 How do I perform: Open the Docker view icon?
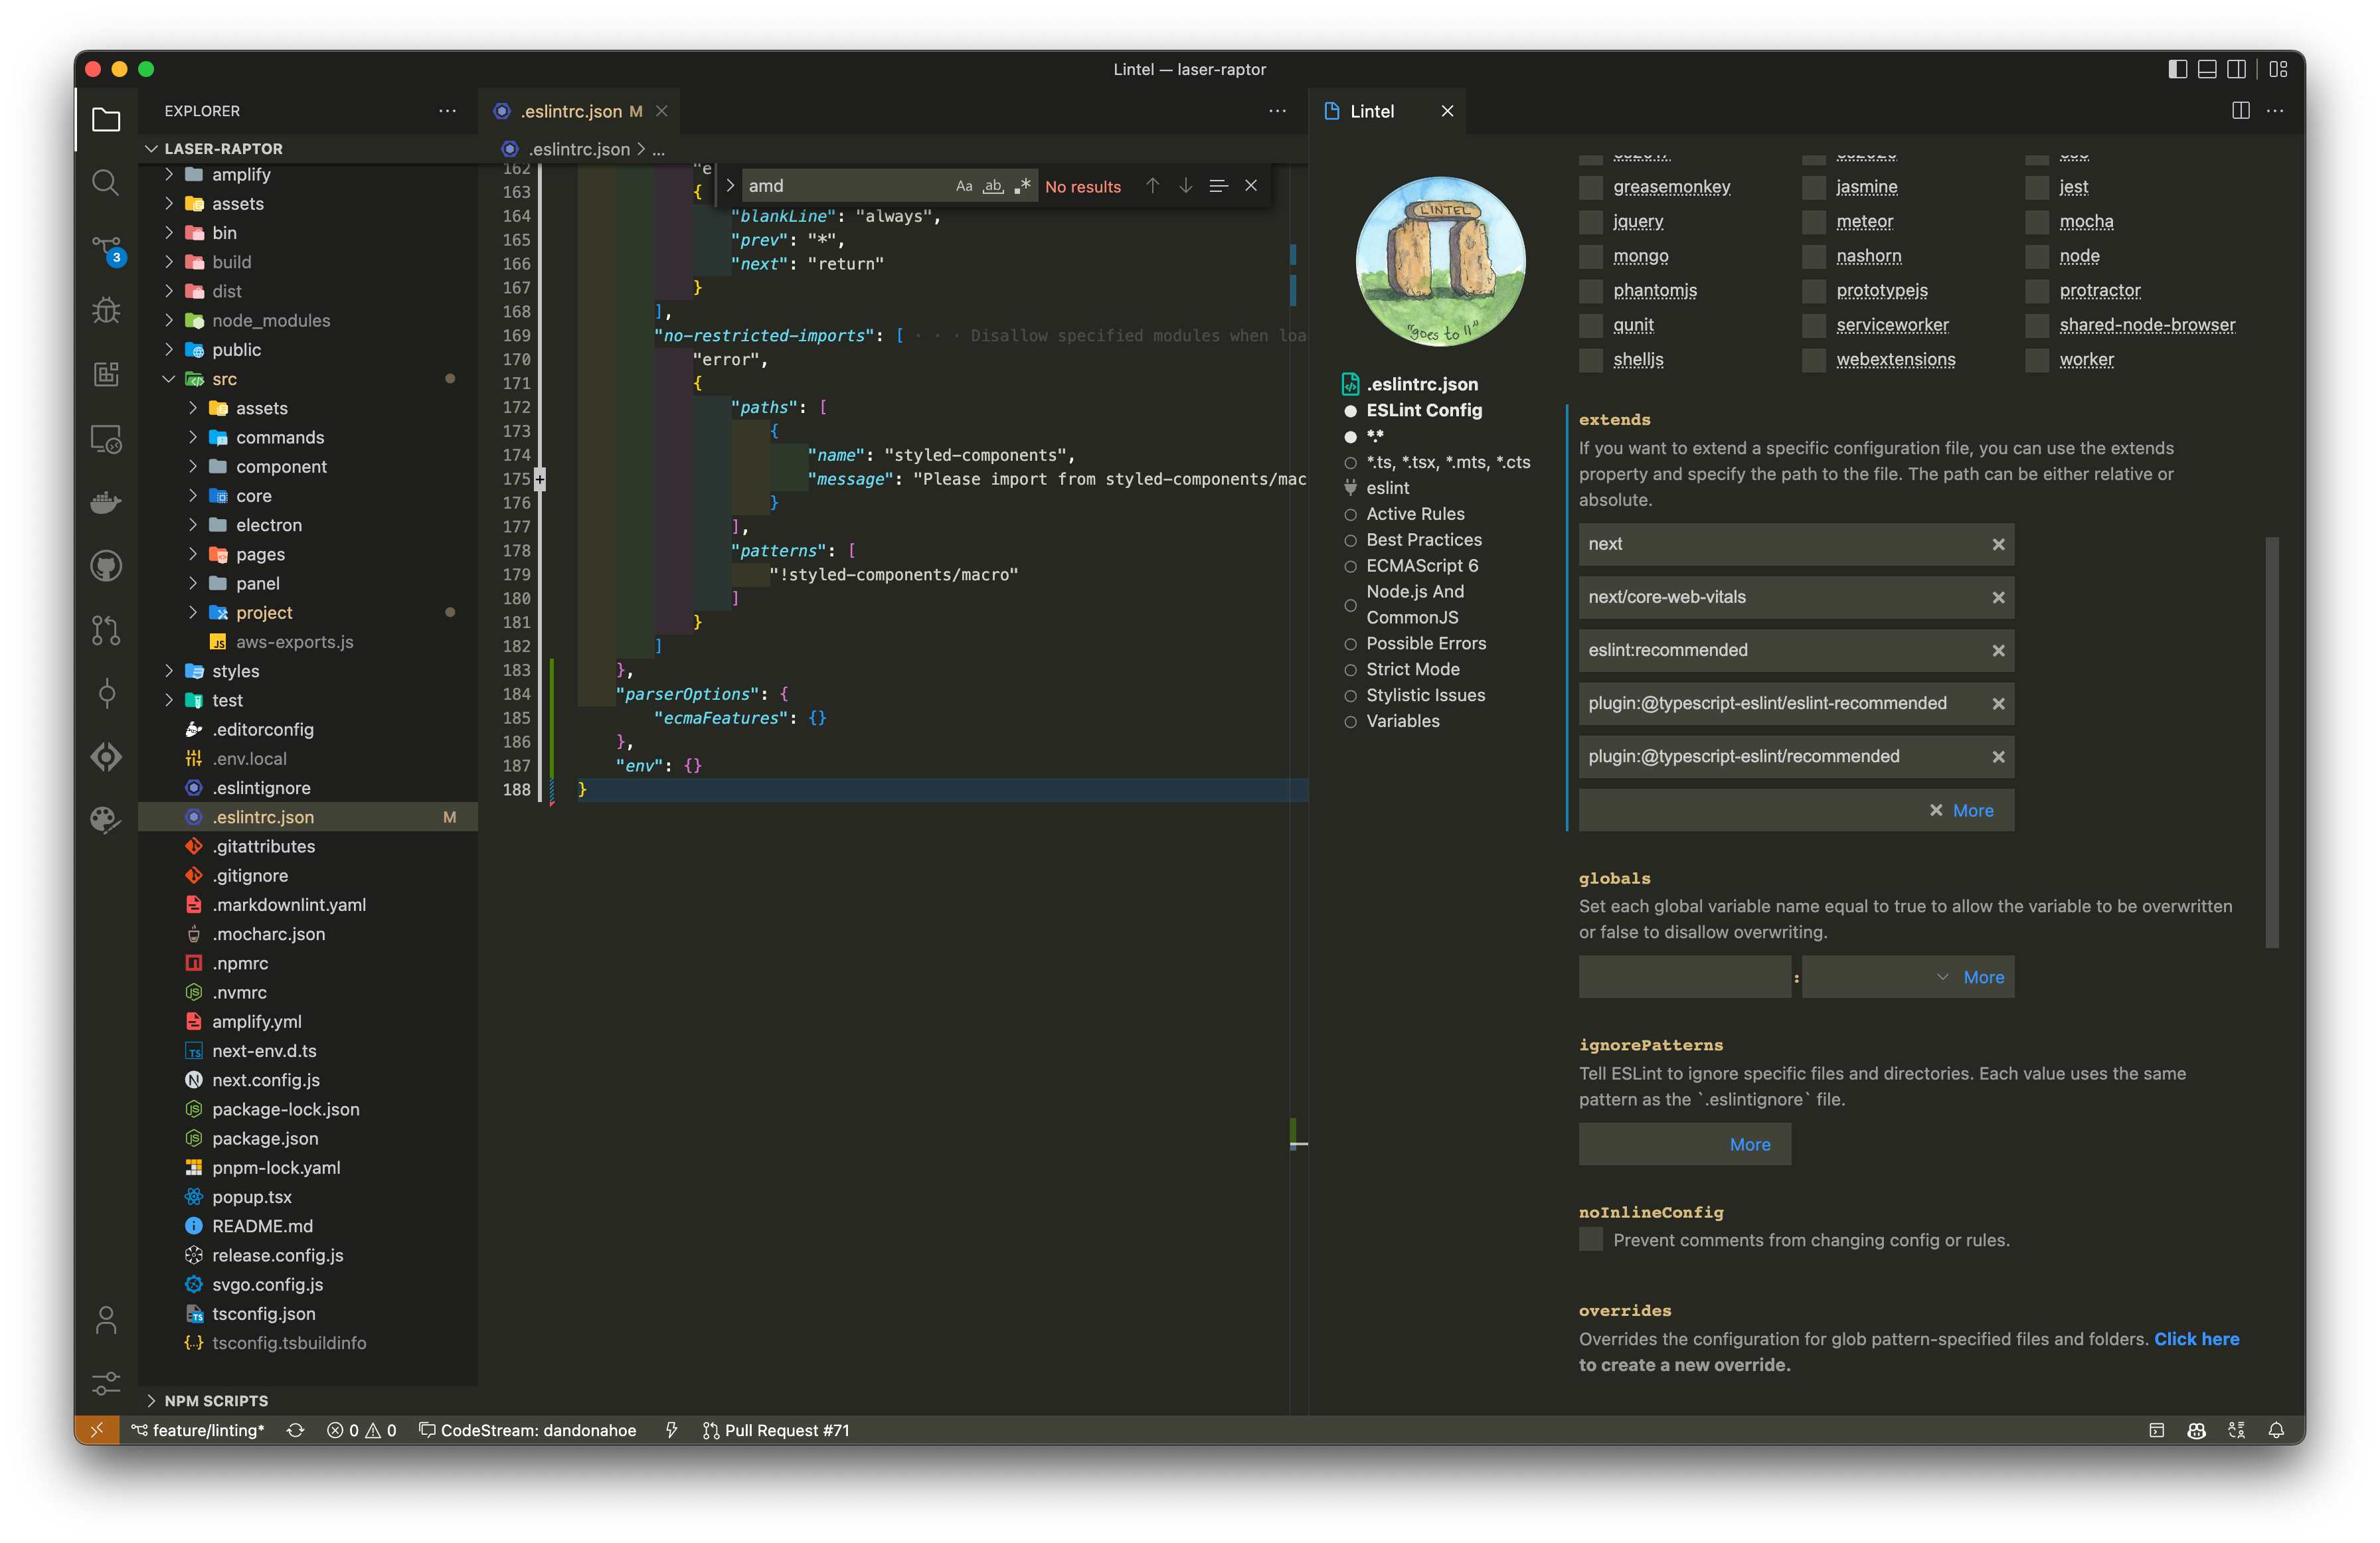click(x=106, y=502)
